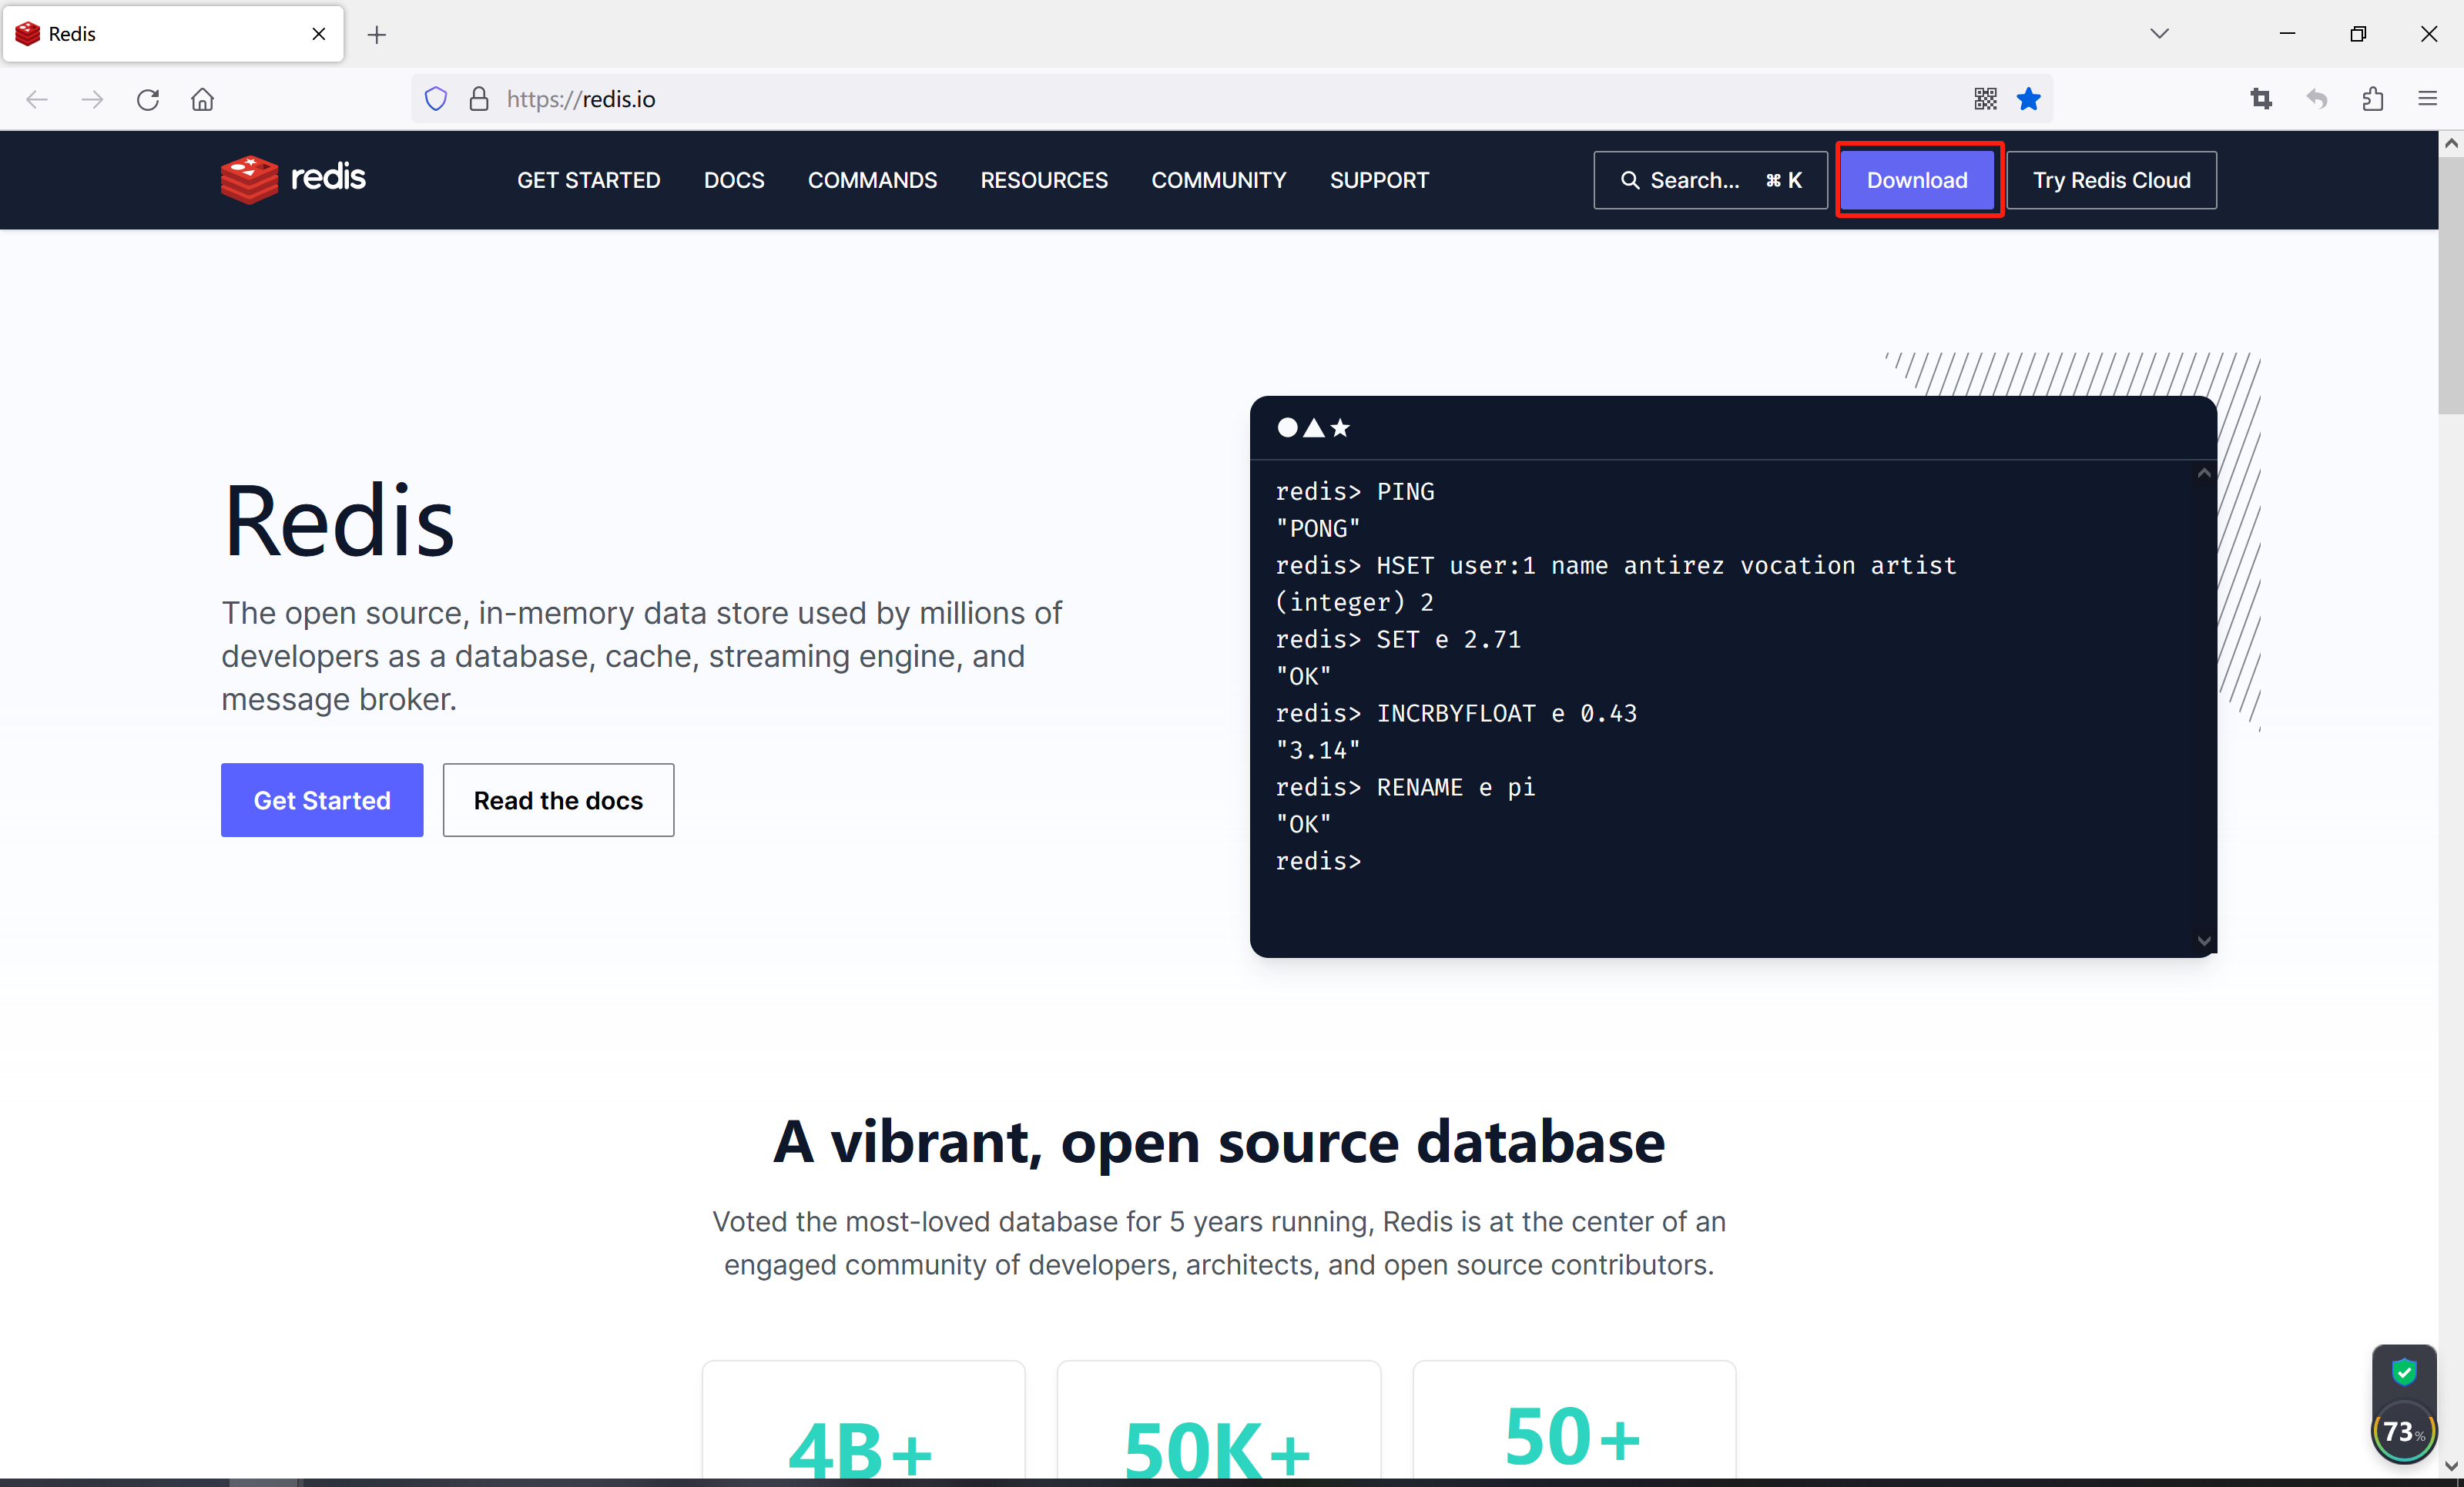Bookmark the page using the star icon
2464x1487 pixels.
pyautogui.click(x=2029, y=98)
